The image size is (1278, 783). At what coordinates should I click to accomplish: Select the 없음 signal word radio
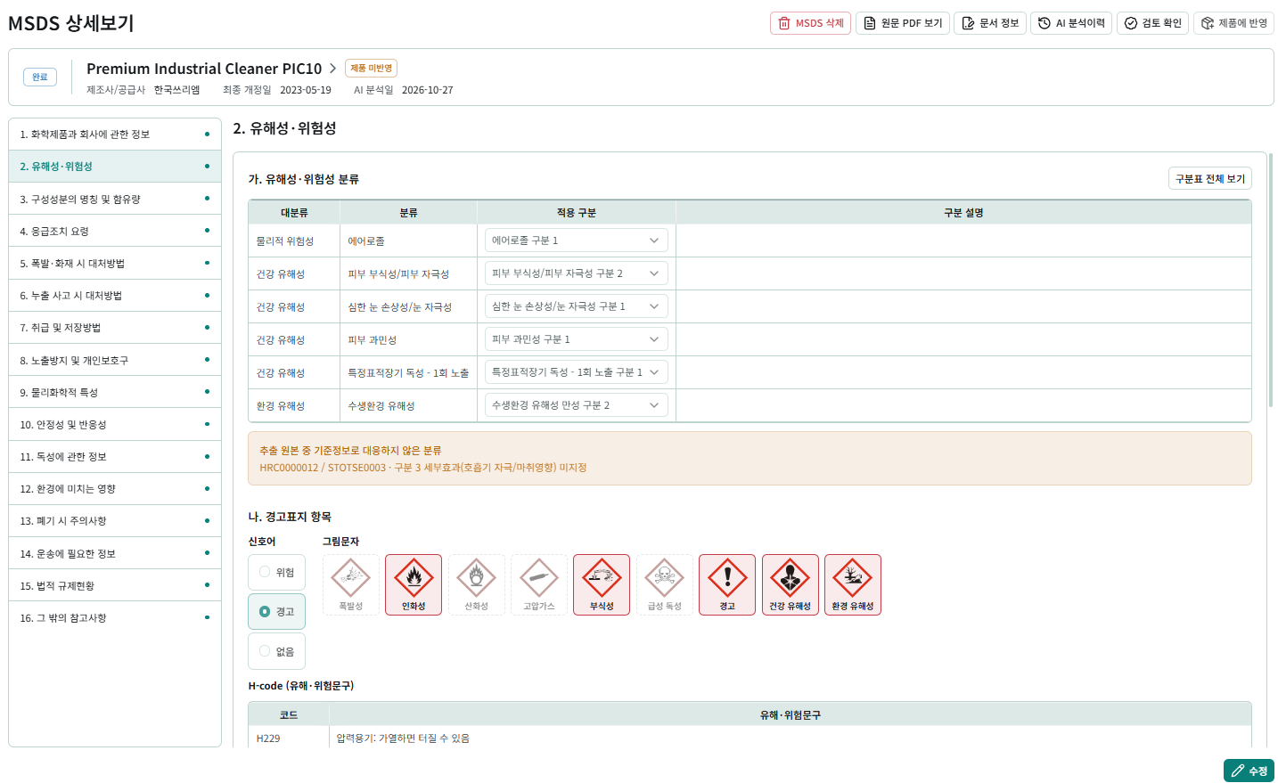coord(265,651)
